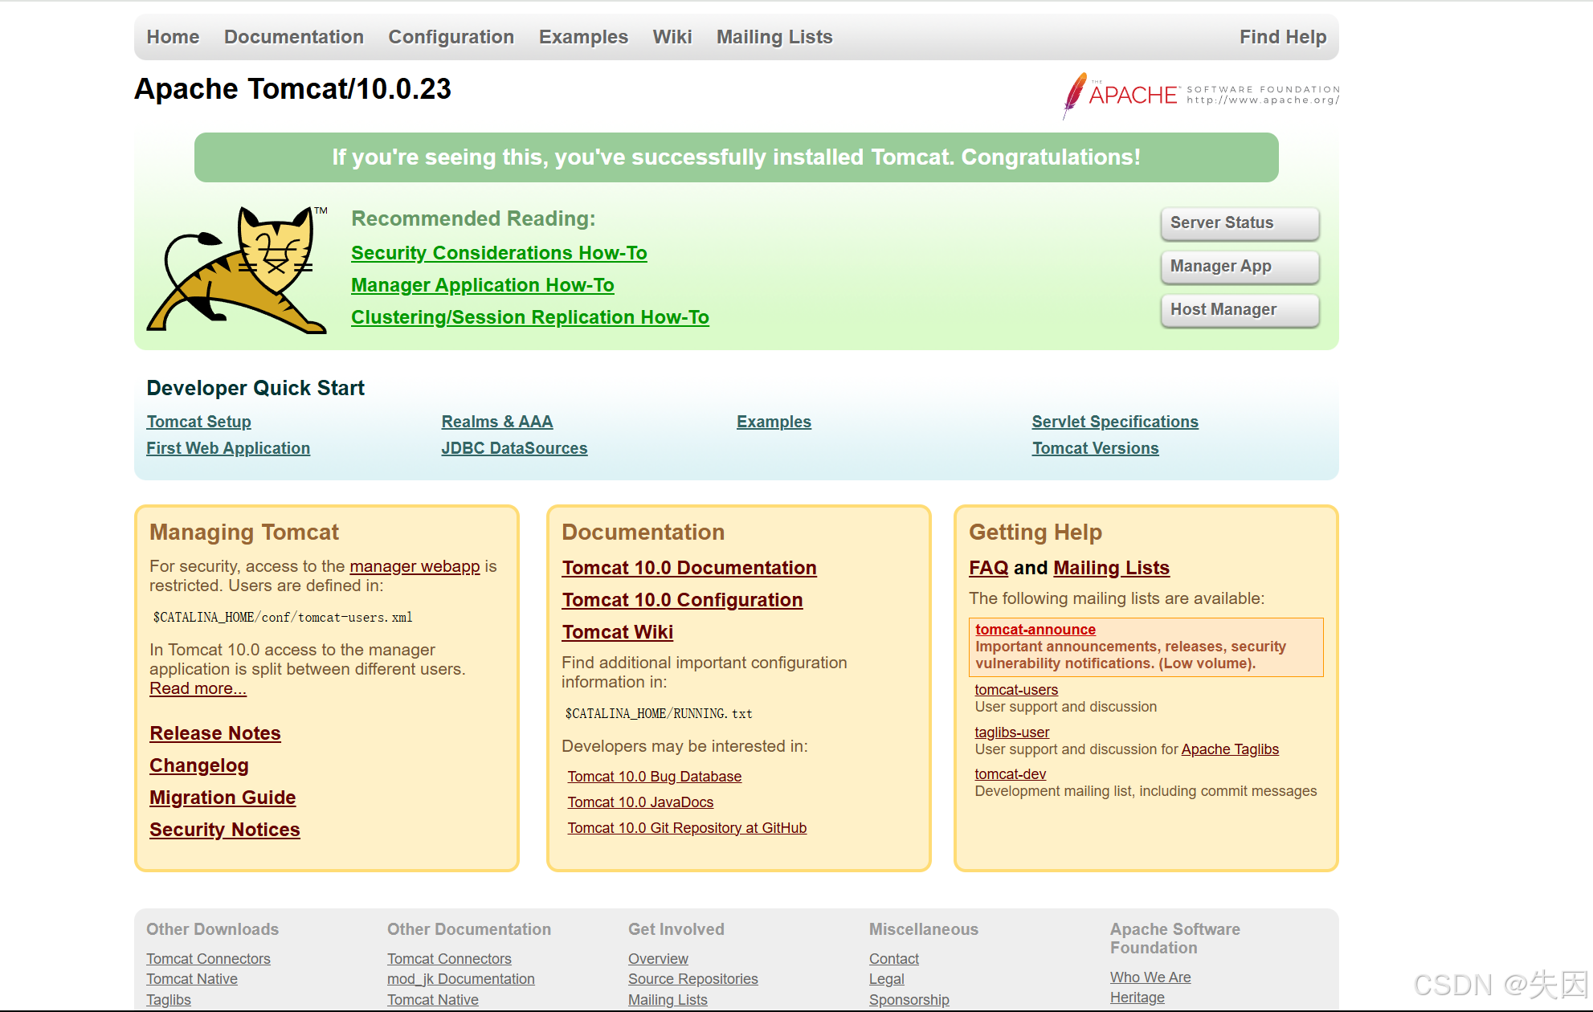Open the Sponsorship link
Viewport: 1593px width, 1012px height.
pos(909,1000)
